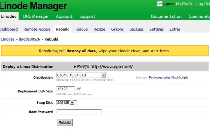Open the Extras subtab
Screen dimensions: 210x133
[x=175, y=29]
